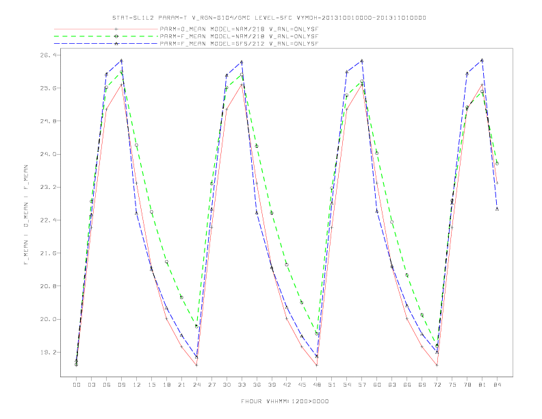Click x-axis tick label 33
This screenshot has height=419, width=542.
tap(242, 385)
